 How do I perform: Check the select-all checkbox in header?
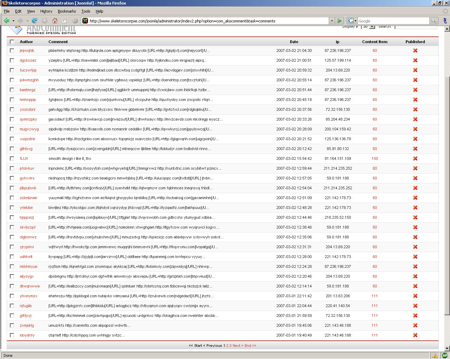[x=12, y=42]
